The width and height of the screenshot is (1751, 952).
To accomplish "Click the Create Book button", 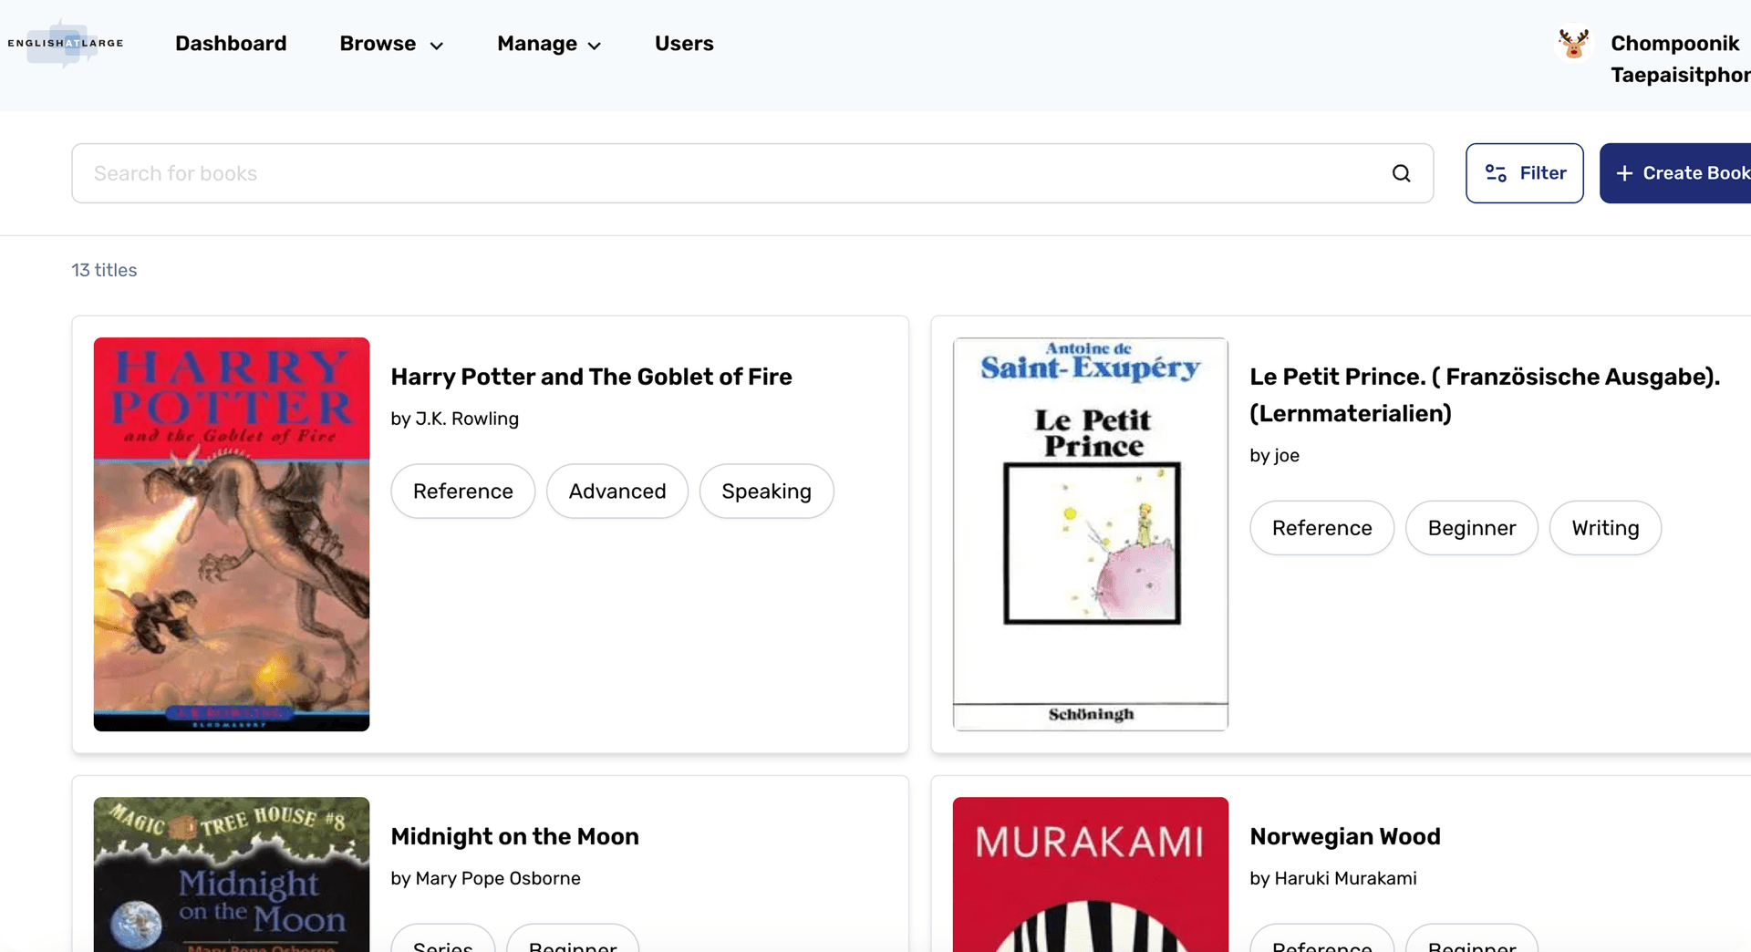I will tap(1693, 172).
